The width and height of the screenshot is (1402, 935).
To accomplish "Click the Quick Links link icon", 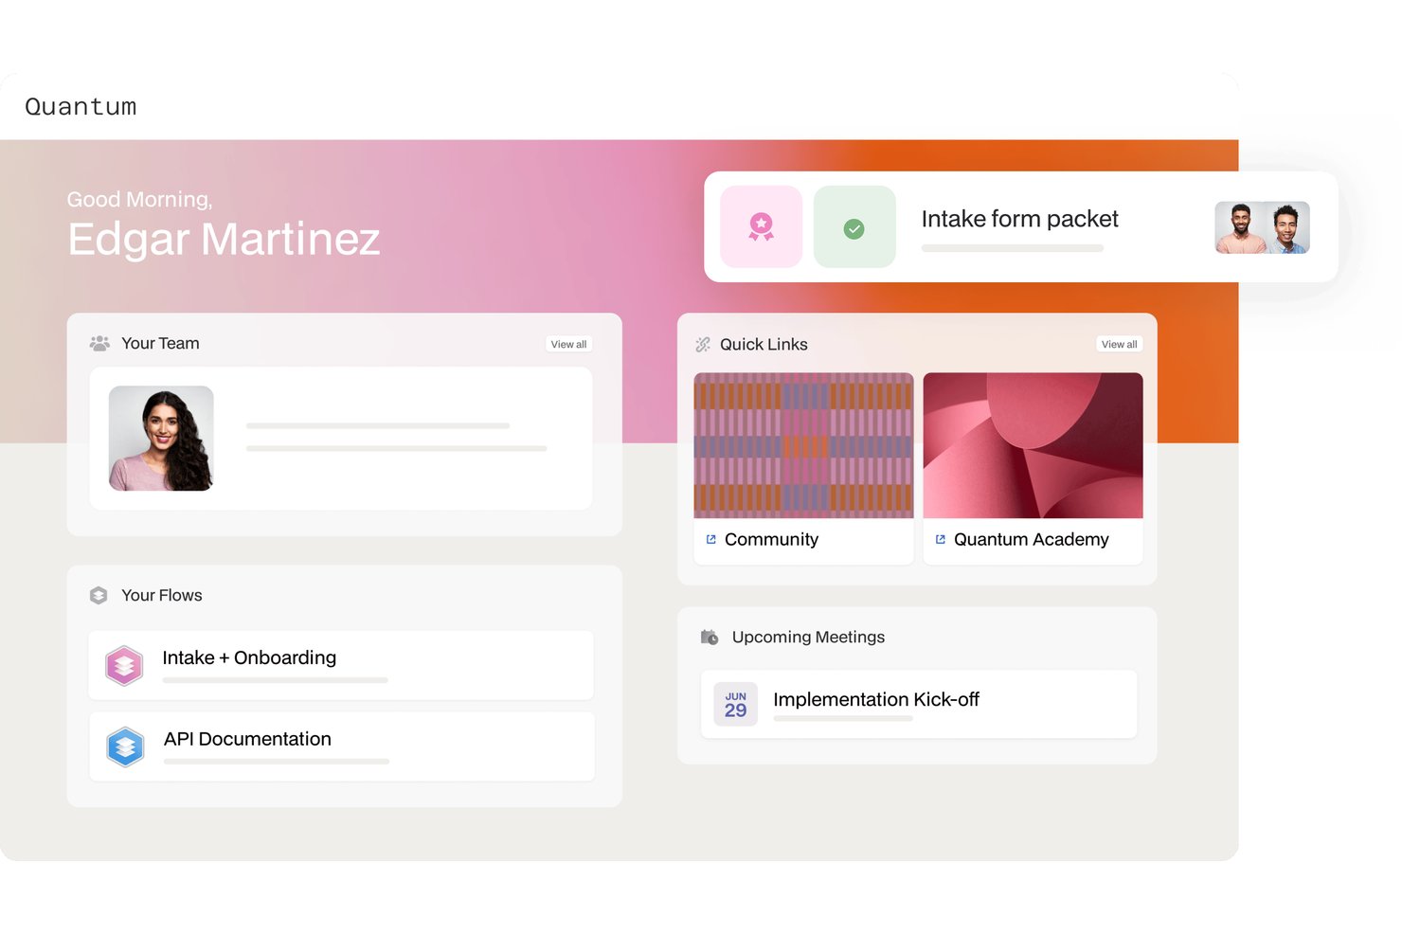I will pos(703,345).
